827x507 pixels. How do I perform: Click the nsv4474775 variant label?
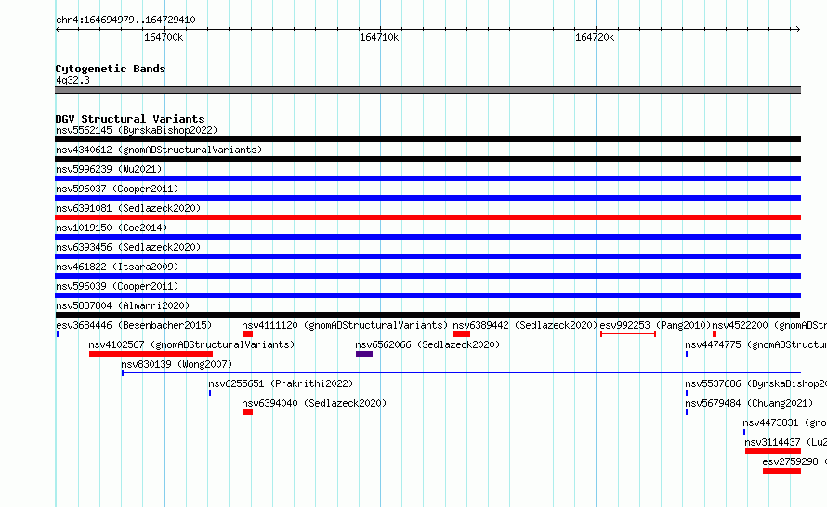click(755, 344)
